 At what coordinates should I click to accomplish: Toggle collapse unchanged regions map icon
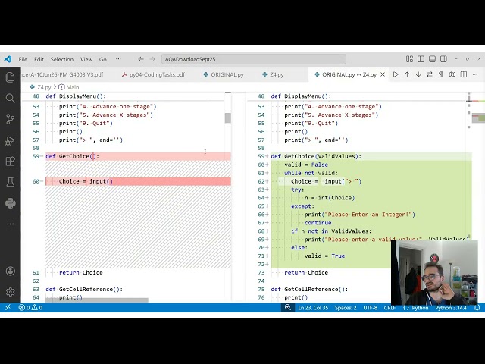[452, 74]
